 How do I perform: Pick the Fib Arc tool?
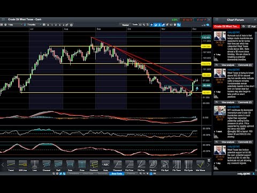153,166
